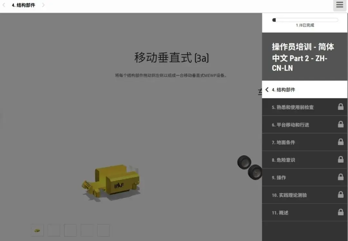Click lock icon for 8. 危险意识

coord(341,159)
